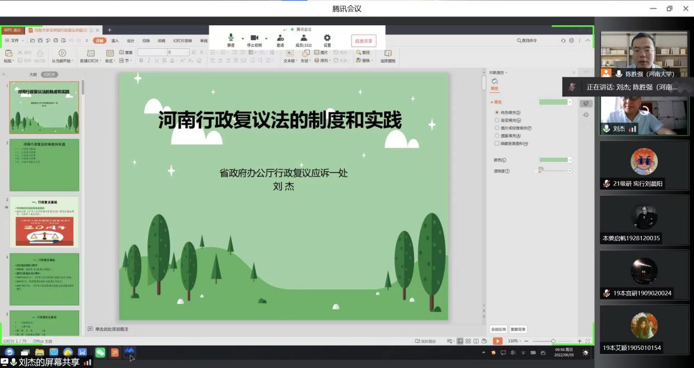Stop video in the meeting toolbar
Screen dimensions: 694x368
(x=254, y=38)
